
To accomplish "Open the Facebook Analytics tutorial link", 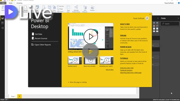I will coord(126,70).
